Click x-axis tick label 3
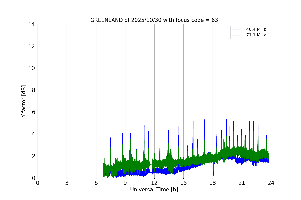 67,183
